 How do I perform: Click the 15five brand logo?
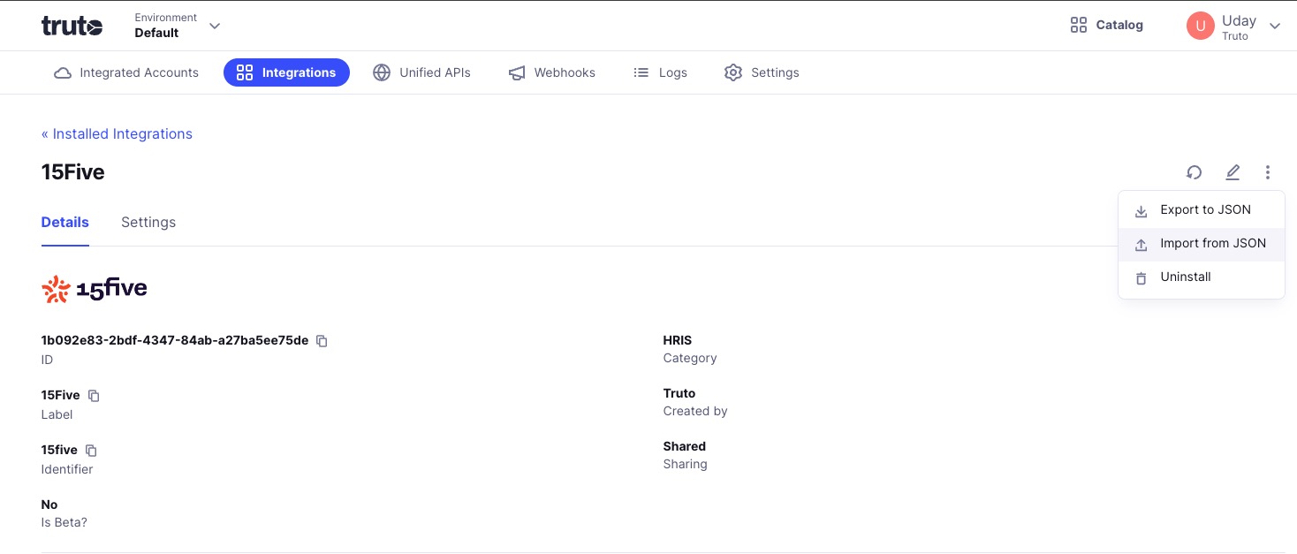pyautogui.click(x=95, y=289)
